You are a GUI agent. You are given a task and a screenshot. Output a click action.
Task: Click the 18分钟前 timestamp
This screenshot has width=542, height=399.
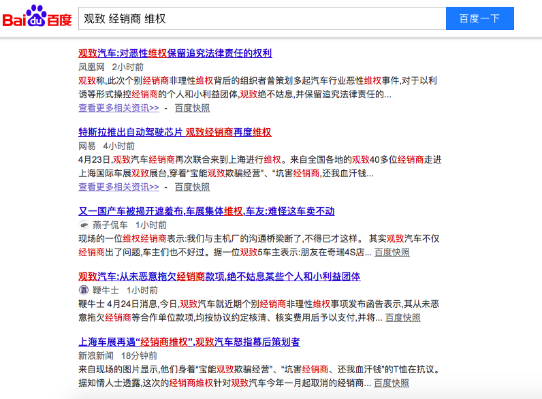tap(140, 355)
